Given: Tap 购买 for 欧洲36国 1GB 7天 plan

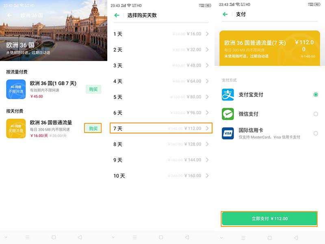Looking at the screenshot, I should click(93, 89).
